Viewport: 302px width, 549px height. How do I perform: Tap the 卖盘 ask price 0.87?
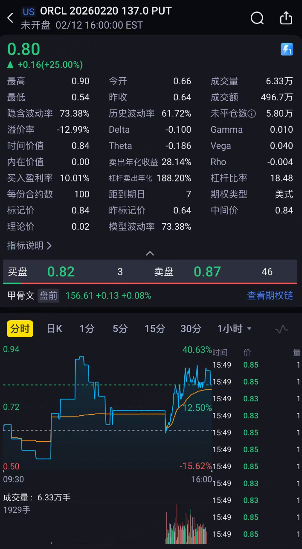[x=207, y=272]
